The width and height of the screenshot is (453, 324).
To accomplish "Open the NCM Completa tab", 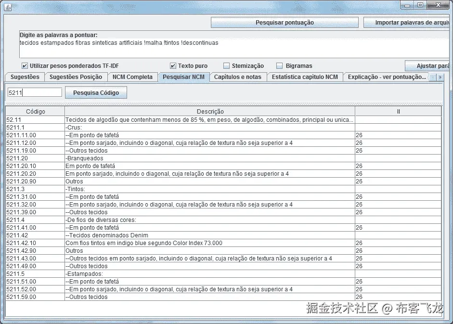I will point(132,77).
